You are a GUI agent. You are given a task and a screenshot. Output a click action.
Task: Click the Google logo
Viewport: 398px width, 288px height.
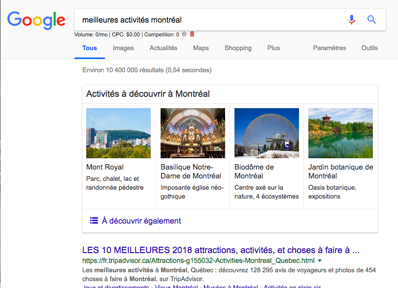(x=36, y=20)
